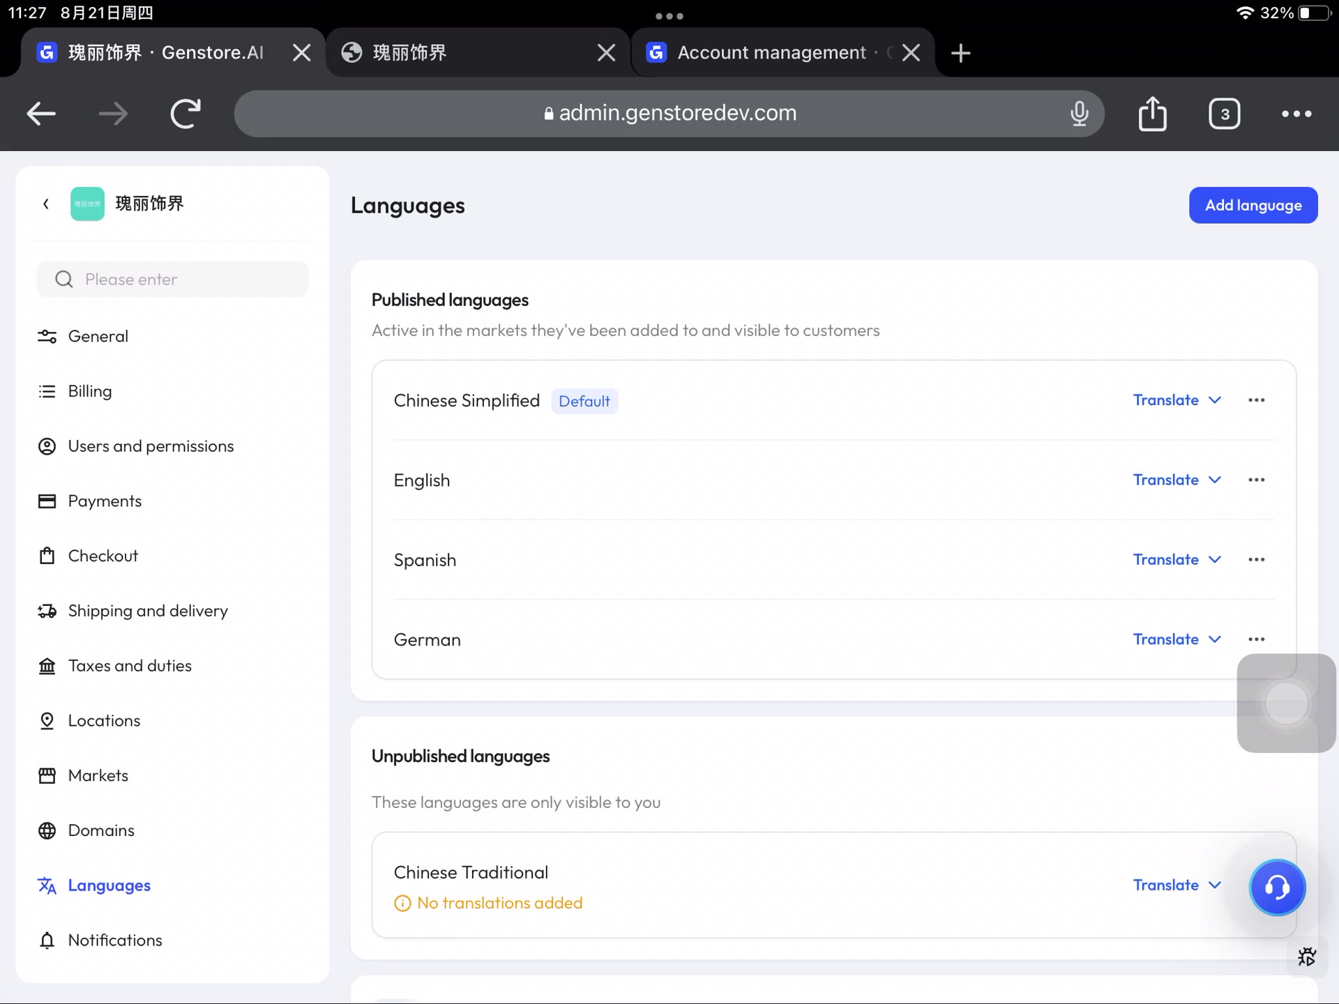Click the bug debug icon at bottom right
Image resolution: width=1339 pixels, height=1004 pixels.
[1306, 957]
